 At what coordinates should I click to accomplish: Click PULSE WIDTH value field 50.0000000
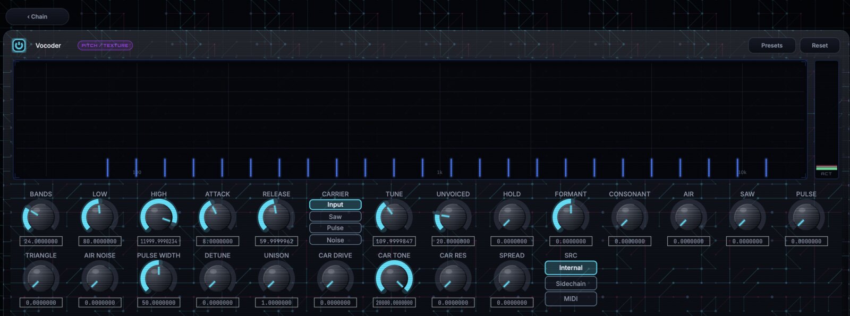pos(159,303)
